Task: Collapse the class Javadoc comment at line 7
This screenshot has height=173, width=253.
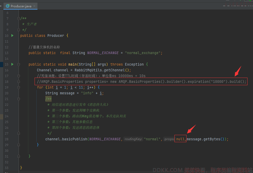Action: (x=19, y=18)
